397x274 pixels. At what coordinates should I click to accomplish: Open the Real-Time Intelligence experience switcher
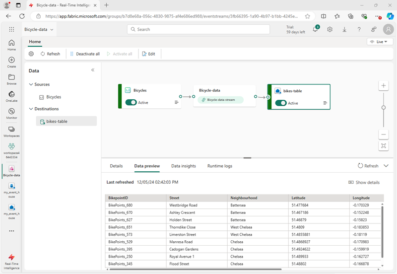[11, 262]
